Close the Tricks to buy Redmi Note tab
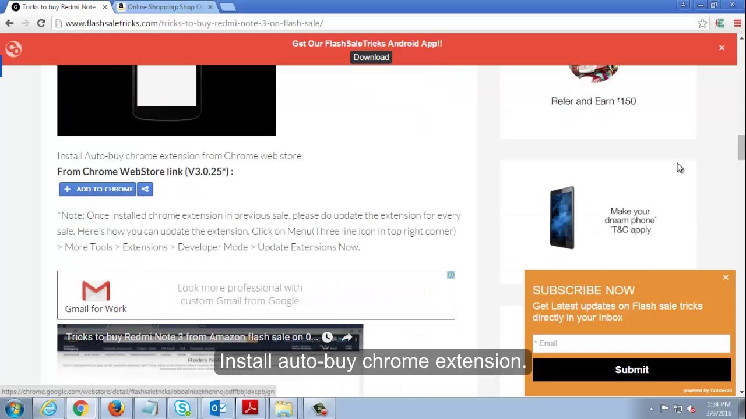Viewport: 746px width, 419px height. pos(105,7)
